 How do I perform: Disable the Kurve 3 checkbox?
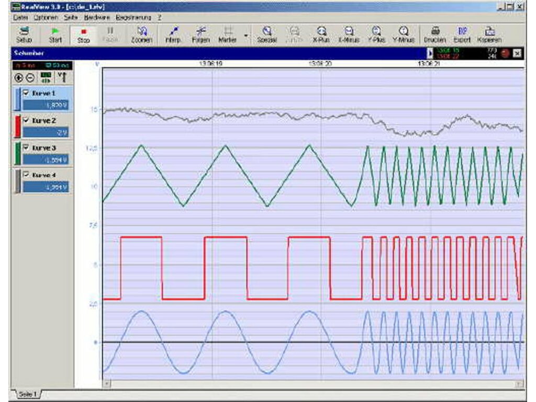click(26, 148)
